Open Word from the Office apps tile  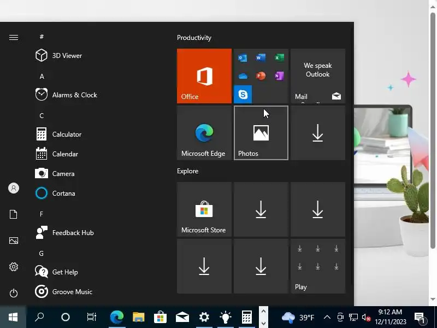(x=261, y=58)
